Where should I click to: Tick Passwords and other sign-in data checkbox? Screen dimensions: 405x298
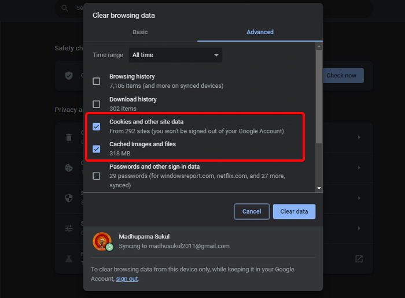97,176
